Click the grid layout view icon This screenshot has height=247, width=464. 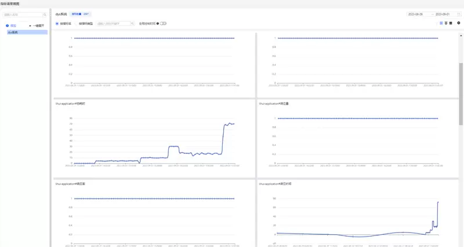coord(441,23)
